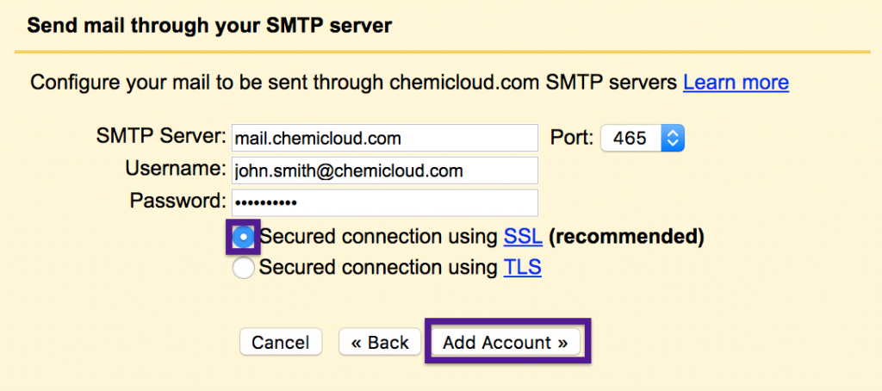Screen dimensions: 882x391
Task: Click the "Port:" label
Action: click(x=571, y=138)
